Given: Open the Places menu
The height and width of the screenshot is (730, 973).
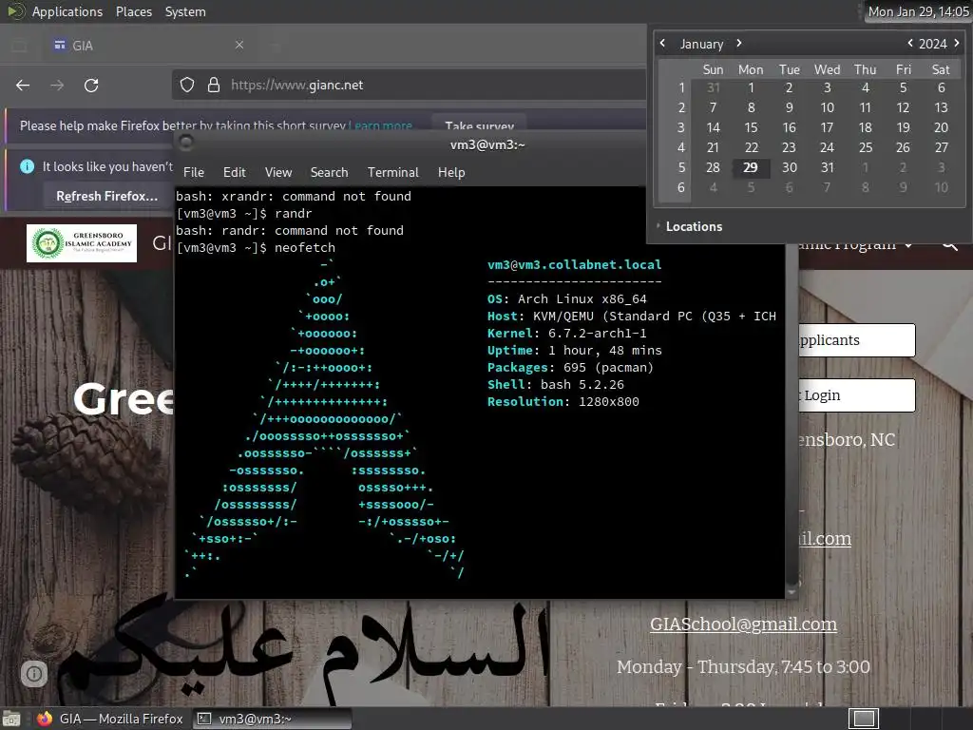Looking at the screenshot, I should click(x=133, y=11).
